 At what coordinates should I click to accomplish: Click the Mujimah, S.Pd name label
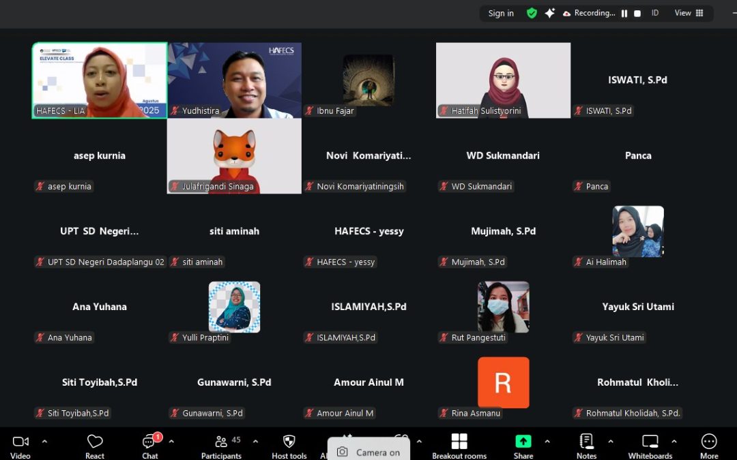(x=472, y=262)
